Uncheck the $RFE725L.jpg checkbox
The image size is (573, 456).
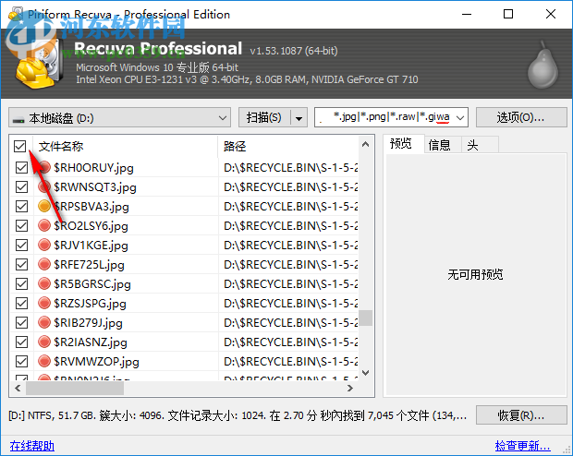tap(21, 264)
